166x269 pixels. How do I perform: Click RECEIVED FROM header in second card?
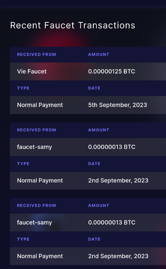(36, 130)
